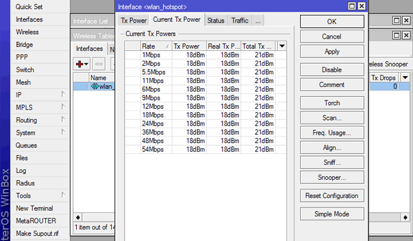The height and width of the screenshot is (241, 413).
Task: Close the Interface wlan_hotspot dialog
Action: click(362, 6)
